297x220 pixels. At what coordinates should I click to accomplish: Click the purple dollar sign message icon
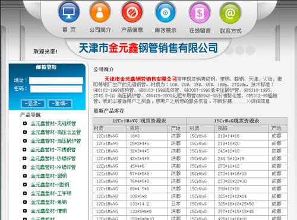coord(200,13)
